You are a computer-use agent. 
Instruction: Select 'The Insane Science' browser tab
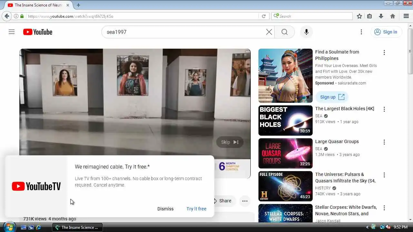click(38, 5)
